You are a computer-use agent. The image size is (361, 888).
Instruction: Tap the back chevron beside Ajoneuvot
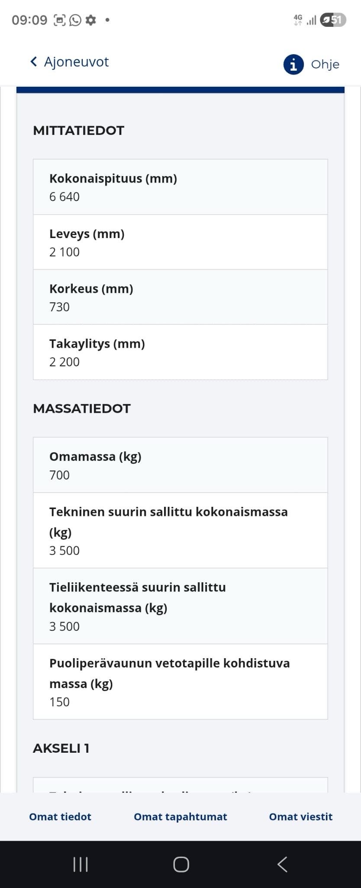pos(34,62)
